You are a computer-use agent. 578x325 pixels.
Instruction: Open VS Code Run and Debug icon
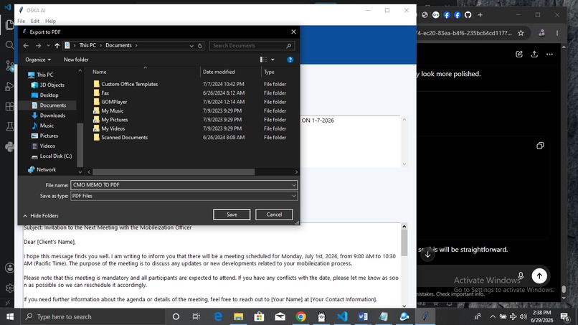9,86
